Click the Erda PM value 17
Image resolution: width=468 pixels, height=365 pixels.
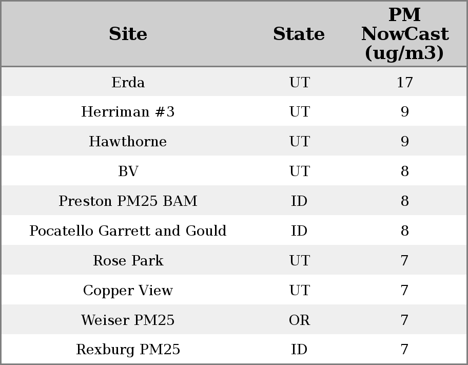tap(404, 82)
